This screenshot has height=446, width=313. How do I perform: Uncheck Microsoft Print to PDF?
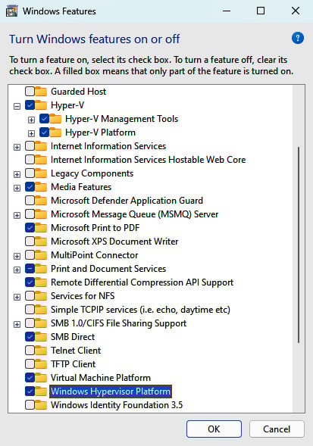[x=30, y=228]
